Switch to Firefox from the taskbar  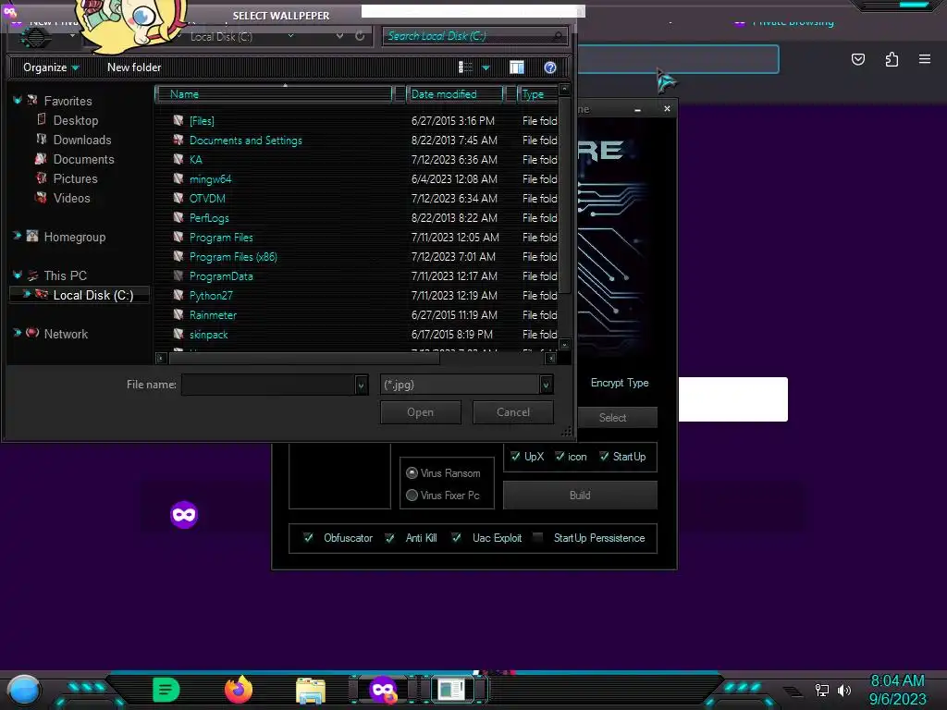[239, 690]
